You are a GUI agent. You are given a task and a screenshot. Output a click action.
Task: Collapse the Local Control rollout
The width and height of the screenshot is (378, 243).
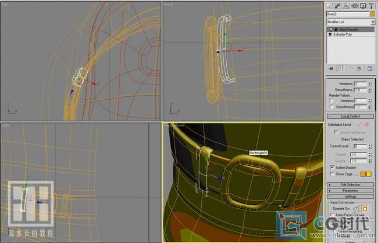(350, 116)
